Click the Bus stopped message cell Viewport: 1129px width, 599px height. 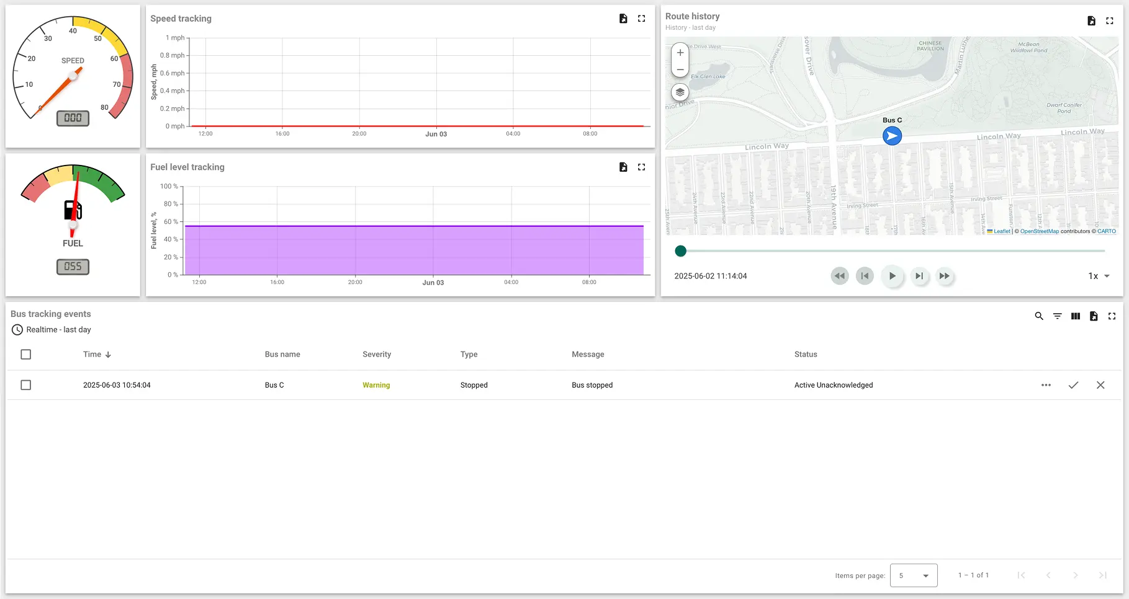point(592,385)
